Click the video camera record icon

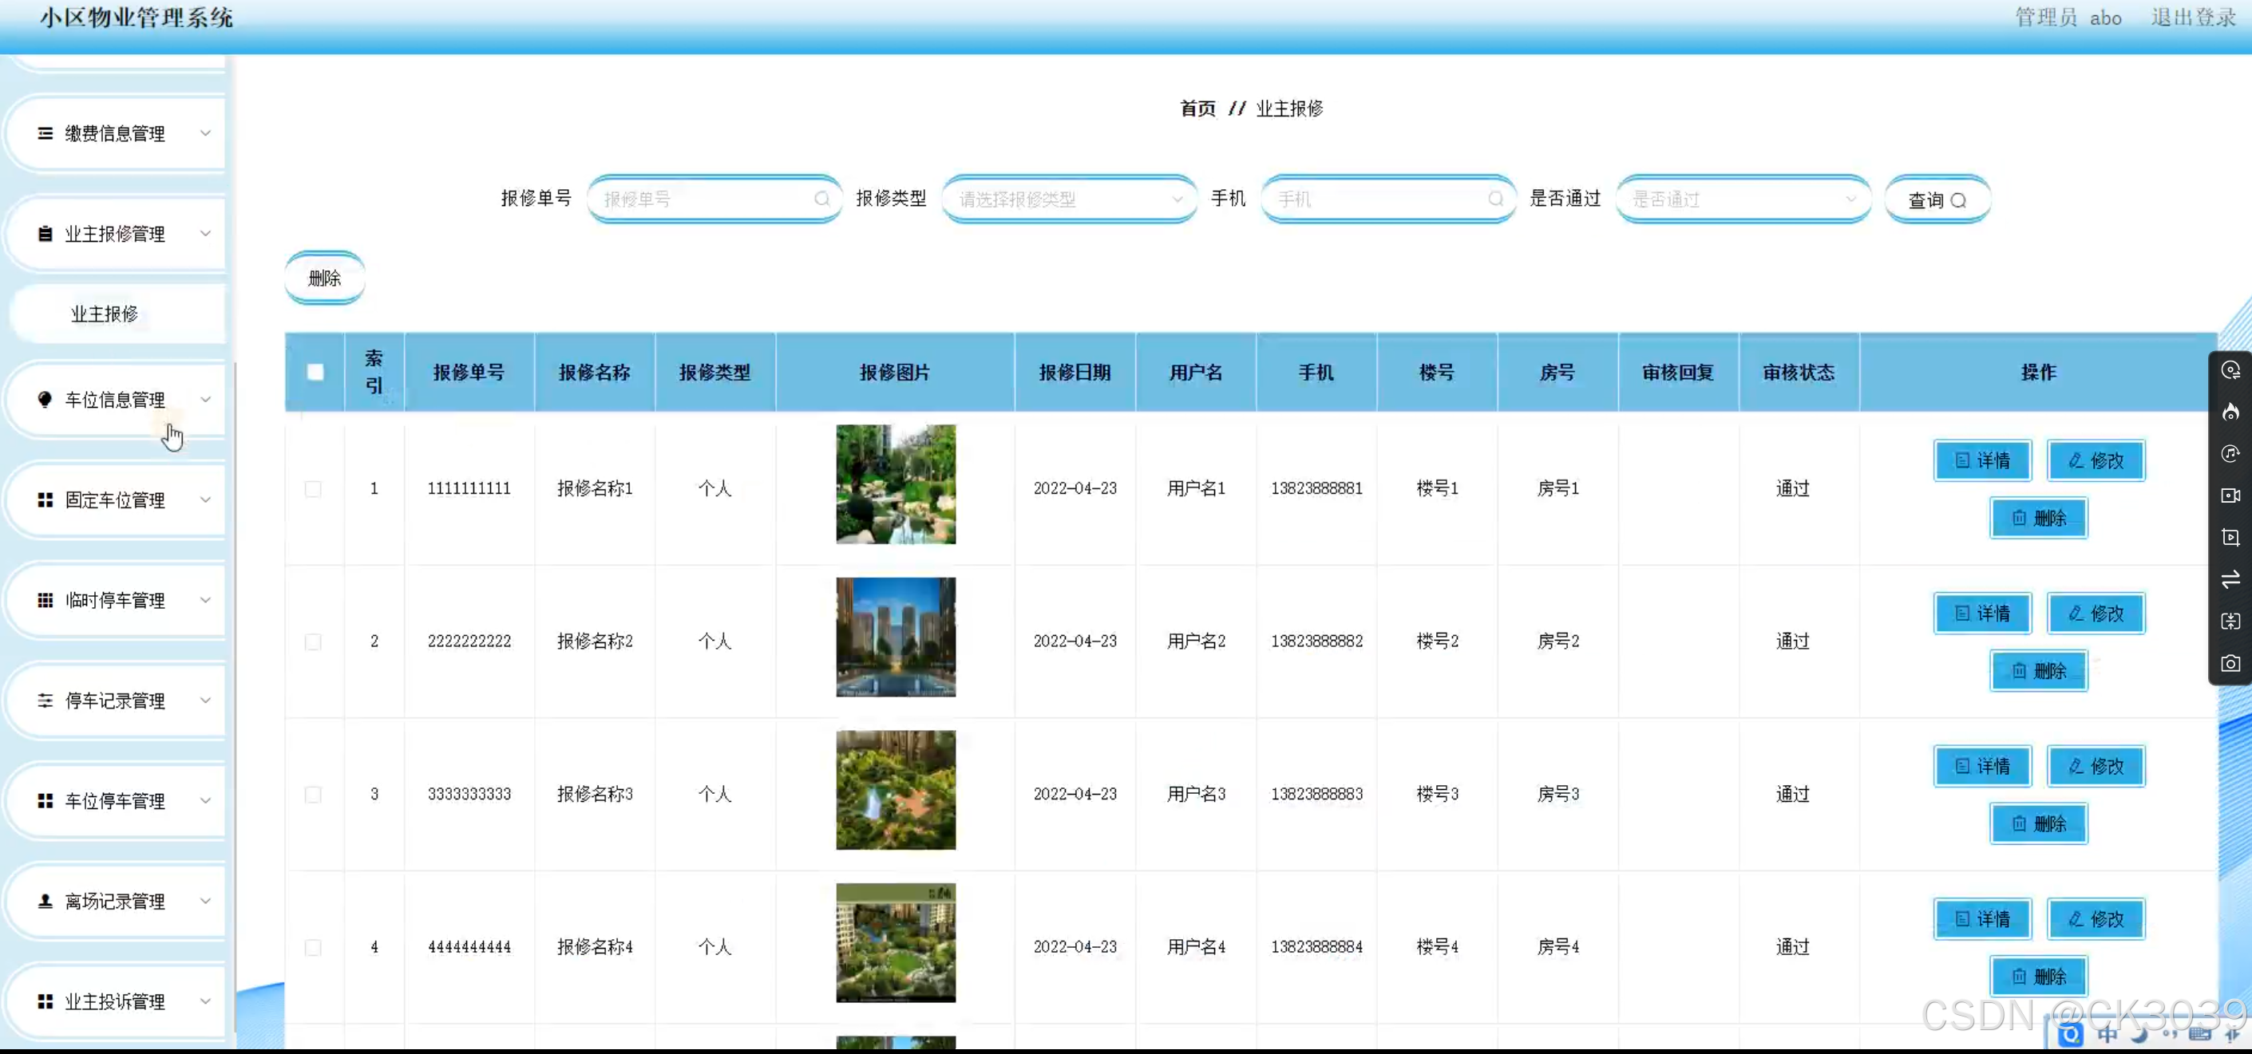coord(2230,495)
